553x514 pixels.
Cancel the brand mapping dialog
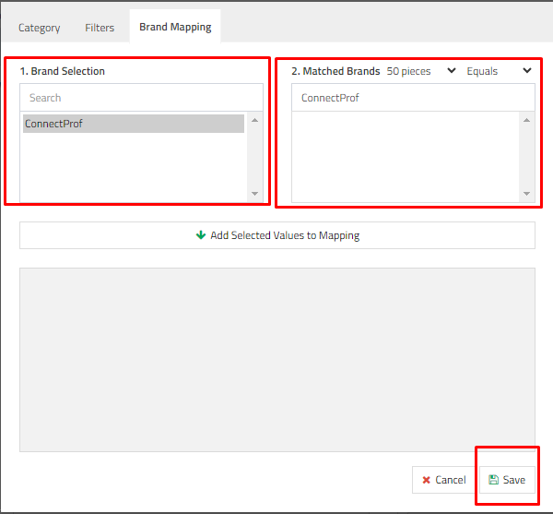tap(443, 480)
